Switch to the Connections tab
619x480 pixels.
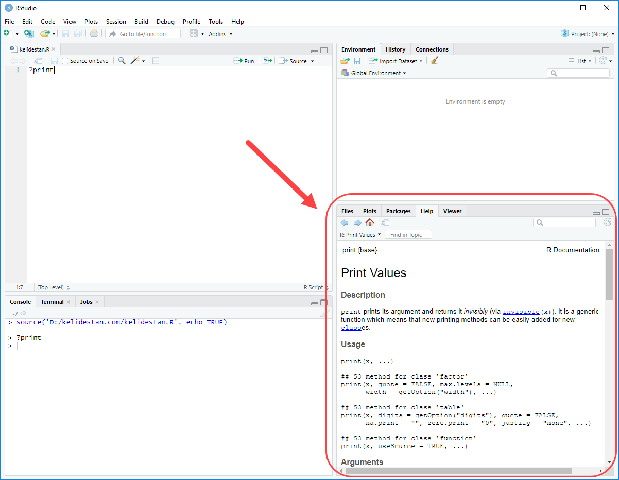[x=432, y=49]
